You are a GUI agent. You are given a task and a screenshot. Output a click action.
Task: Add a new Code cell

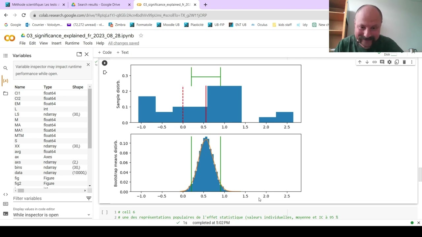[x=105, y=52]
